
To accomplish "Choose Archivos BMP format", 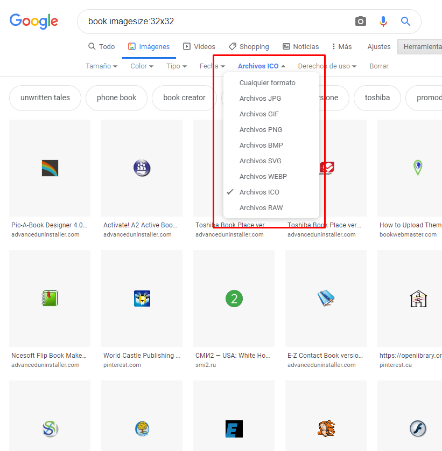I will [271, 145].
